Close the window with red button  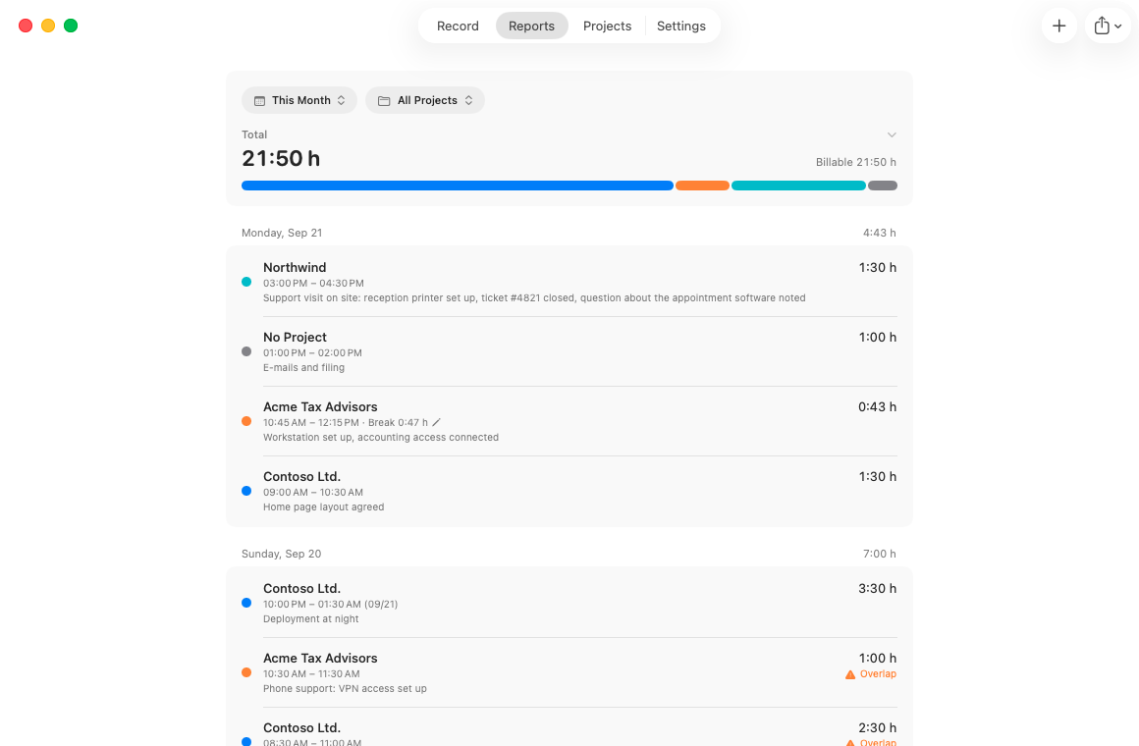point(26,27)
